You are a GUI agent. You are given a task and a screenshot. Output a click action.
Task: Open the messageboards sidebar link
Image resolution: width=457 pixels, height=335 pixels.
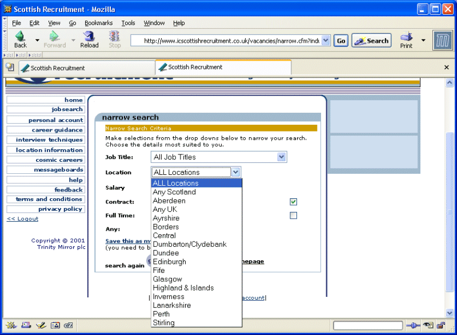[46, 170]
